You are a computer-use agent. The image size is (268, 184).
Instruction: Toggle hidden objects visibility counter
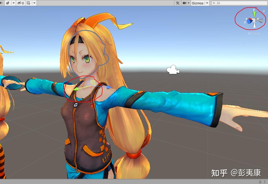(20, 3)
